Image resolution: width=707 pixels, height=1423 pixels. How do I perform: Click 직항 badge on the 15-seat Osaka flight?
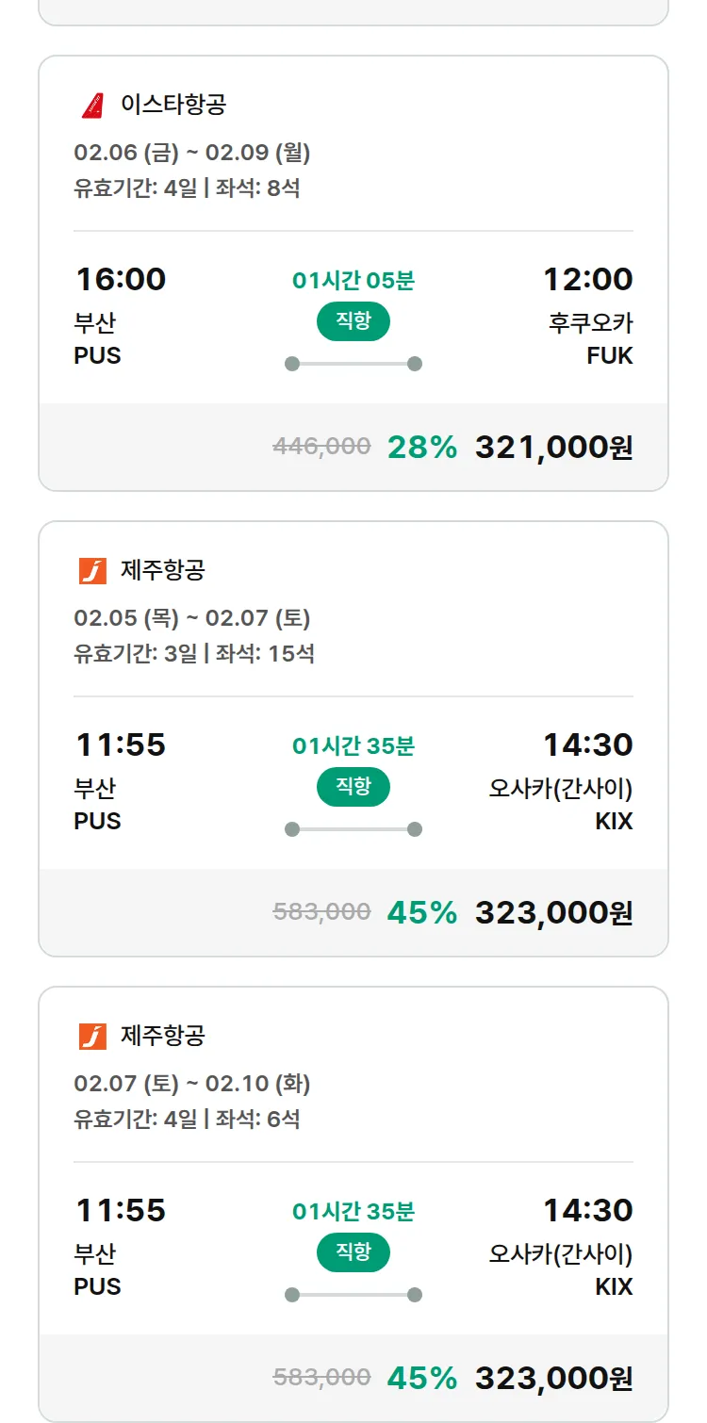353,787
